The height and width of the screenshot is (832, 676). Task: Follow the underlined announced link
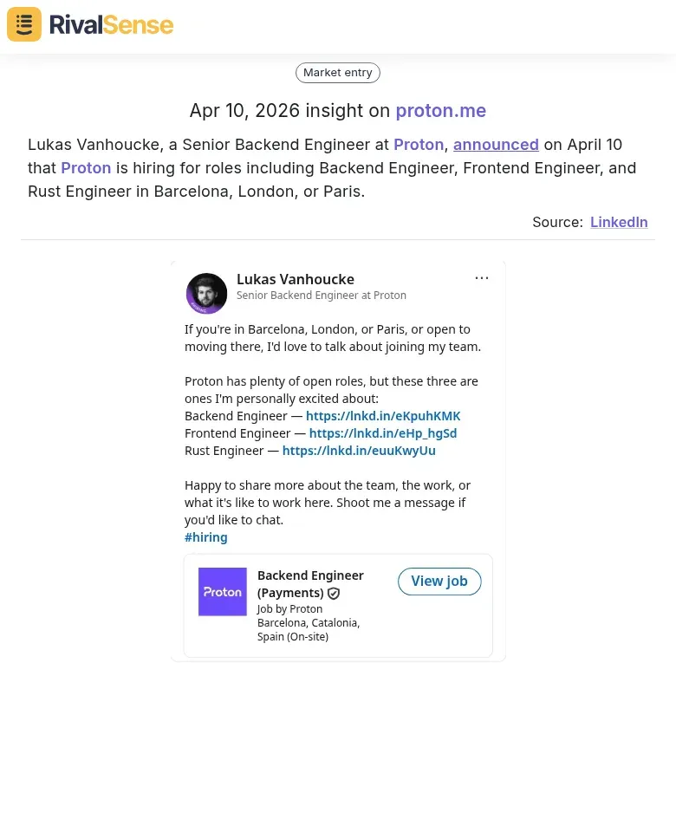tap(496, 145)
